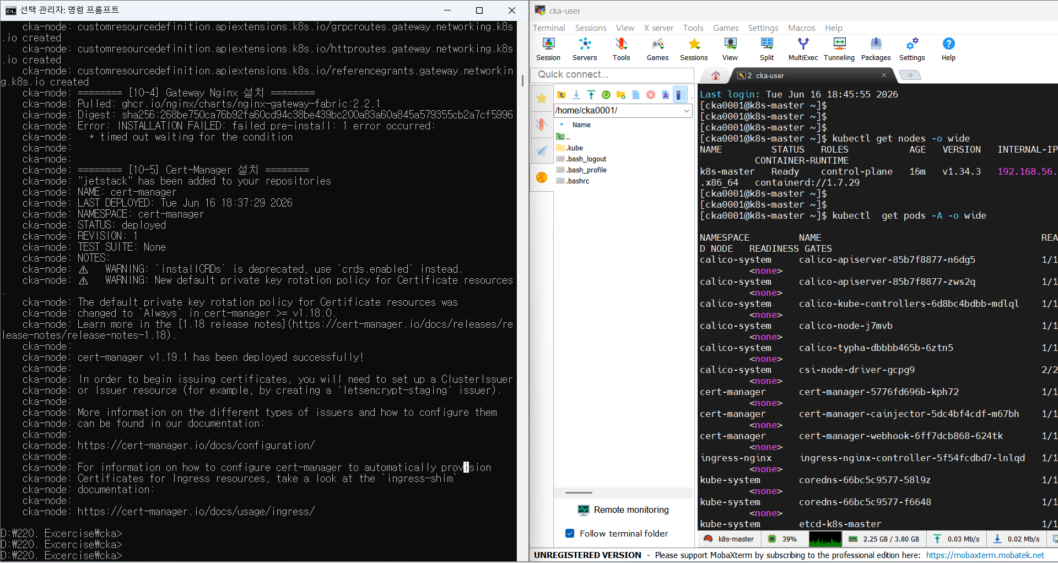The image size is (1058, 563).
Task: Click the k8s-master status bar entry
Action: [729, 539]
